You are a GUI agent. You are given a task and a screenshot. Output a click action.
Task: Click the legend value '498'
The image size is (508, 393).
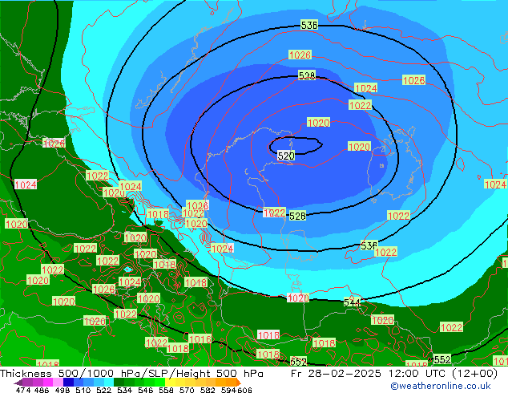click(62, 390)
